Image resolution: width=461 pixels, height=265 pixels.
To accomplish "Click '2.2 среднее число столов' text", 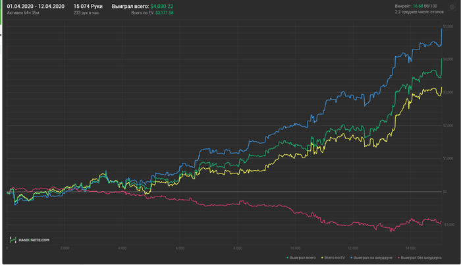I will (419, 12).
